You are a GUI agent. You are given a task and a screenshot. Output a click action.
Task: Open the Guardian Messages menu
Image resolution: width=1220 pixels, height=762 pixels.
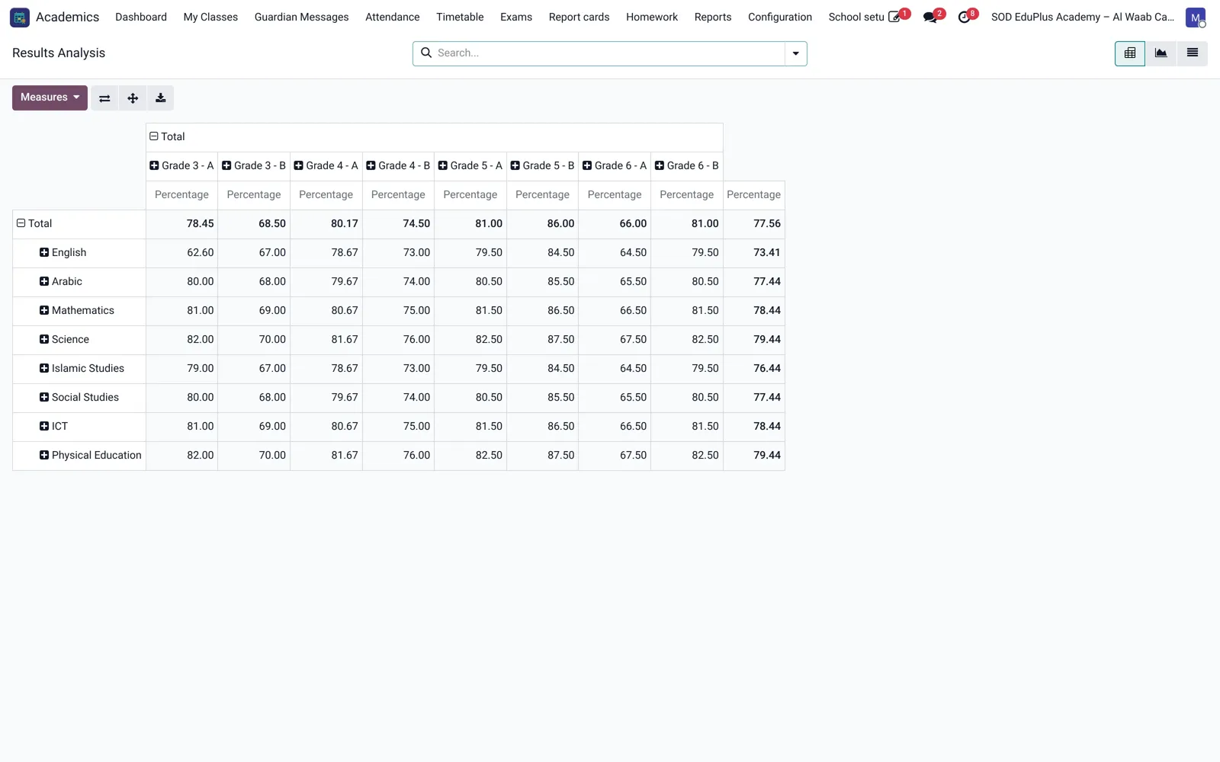click(x=301, y=17)
